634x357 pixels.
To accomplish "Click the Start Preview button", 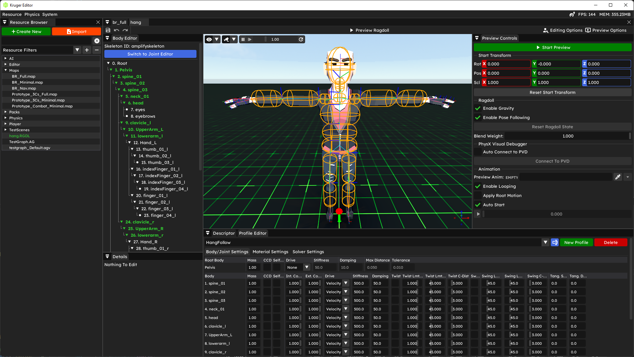I will 552,47.
